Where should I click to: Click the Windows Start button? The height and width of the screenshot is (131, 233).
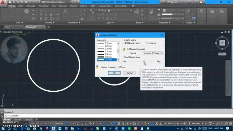[x=3, y=128]
